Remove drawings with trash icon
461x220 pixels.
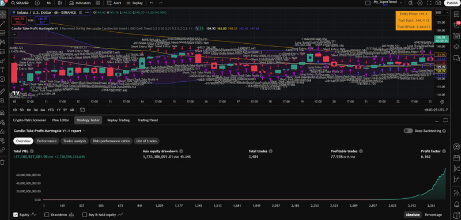(3, 162)
